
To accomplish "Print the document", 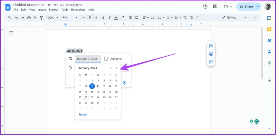I will coord(29,18).
